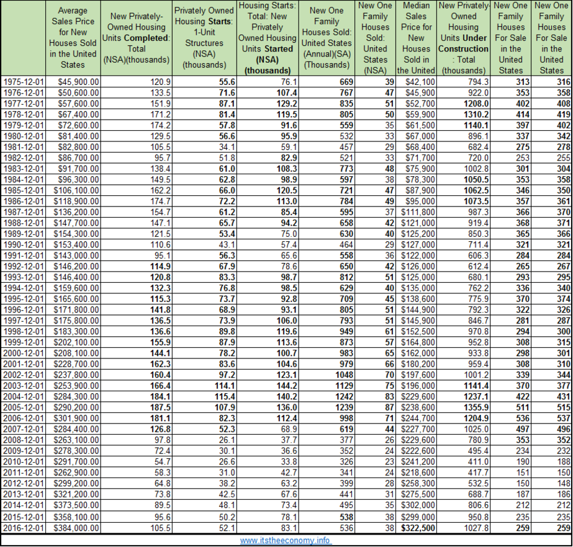Select the 115.4 housing starts cell
573x547 pixels.
tap(204, 396)
